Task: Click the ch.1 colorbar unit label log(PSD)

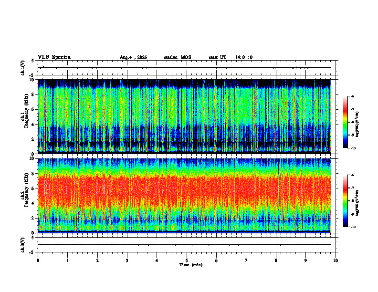Action: click(x=357, y=125)
